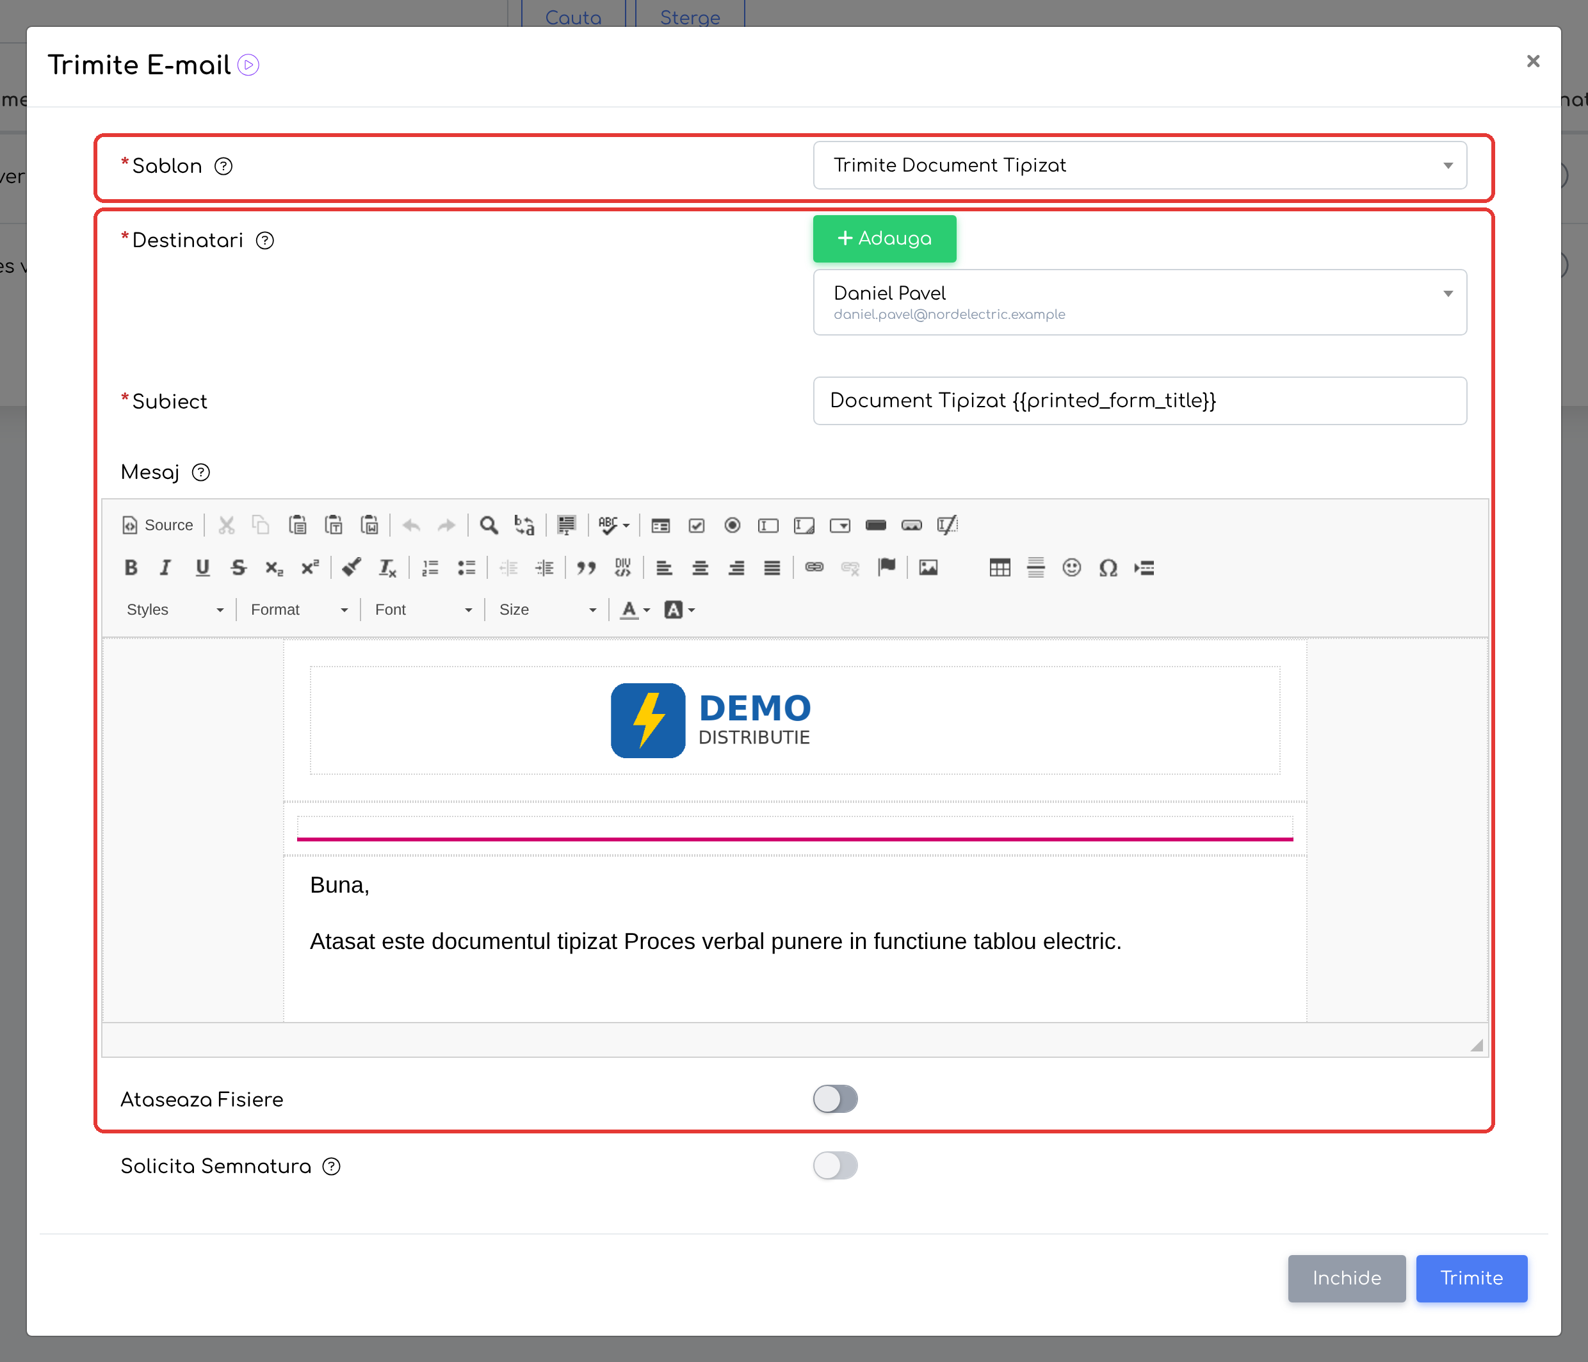Viewport: 1588px width, 1362px height.
Task: Click the Inchide button
Action: pos(1347,1279)
